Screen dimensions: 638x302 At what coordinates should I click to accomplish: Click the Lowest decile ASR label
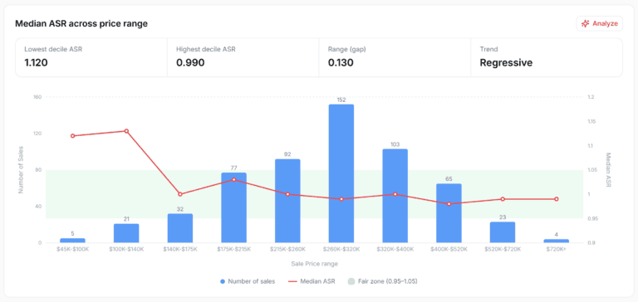click(x=53, y=49)
